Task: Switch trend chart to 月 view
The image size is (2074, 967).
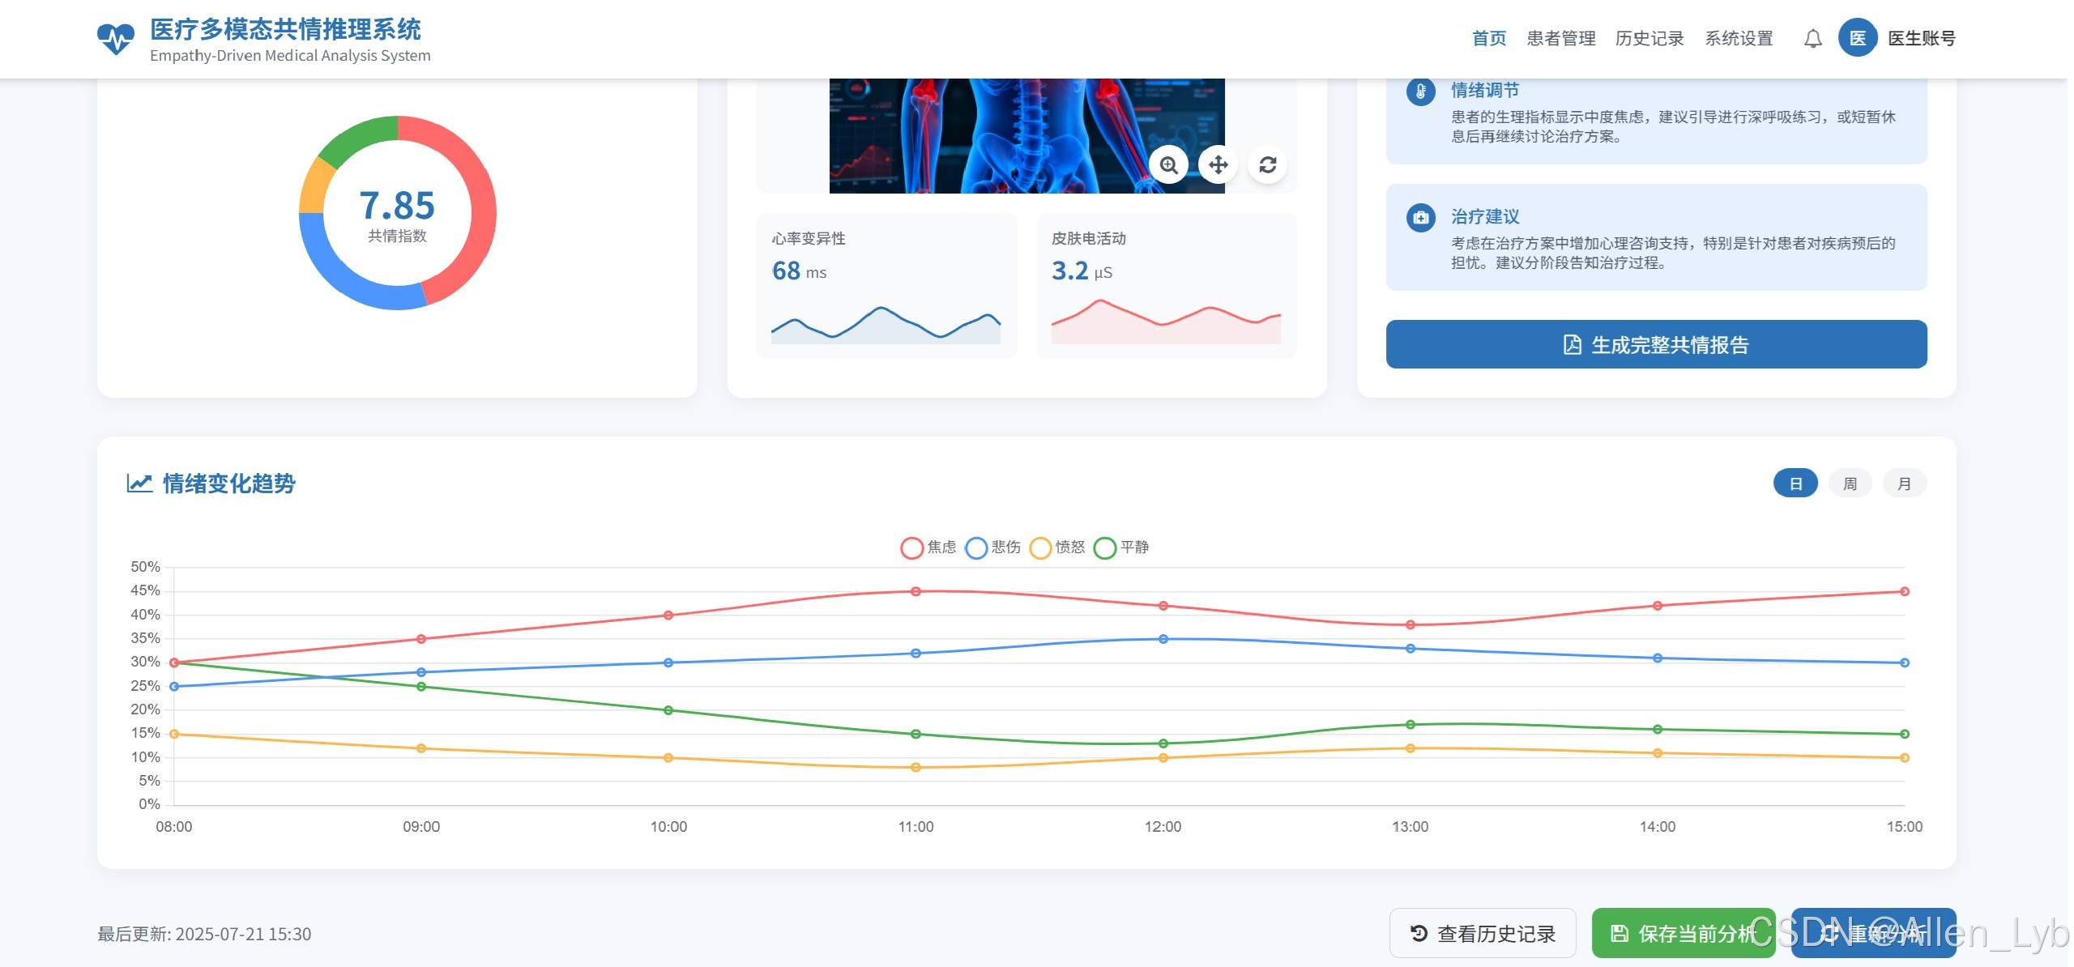Action: click(x=1904, y=483)
